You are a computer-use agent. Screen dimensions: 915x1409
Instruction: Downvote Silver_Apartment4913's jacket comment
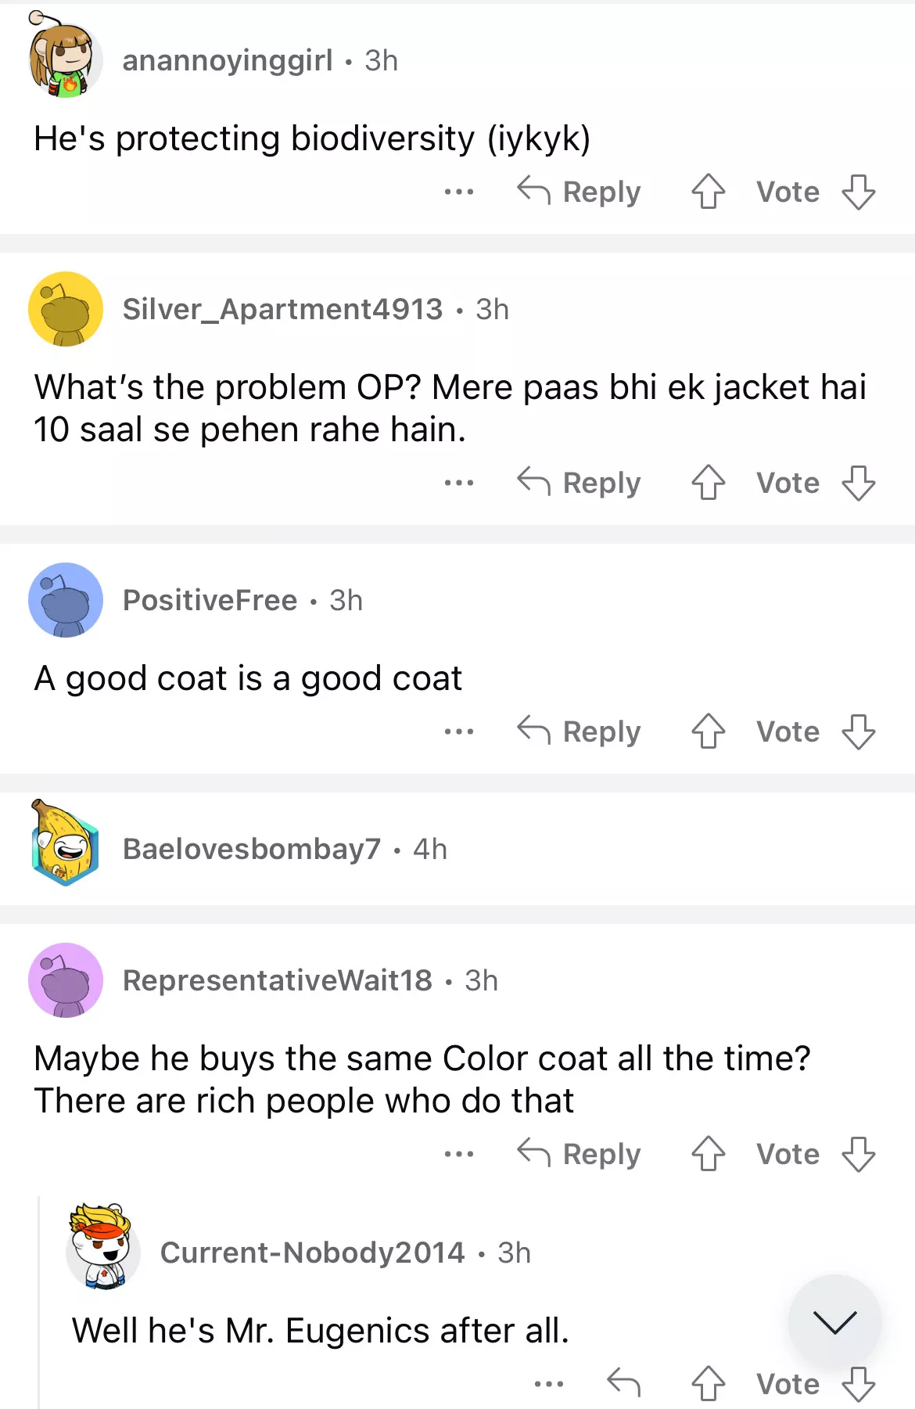858,483
